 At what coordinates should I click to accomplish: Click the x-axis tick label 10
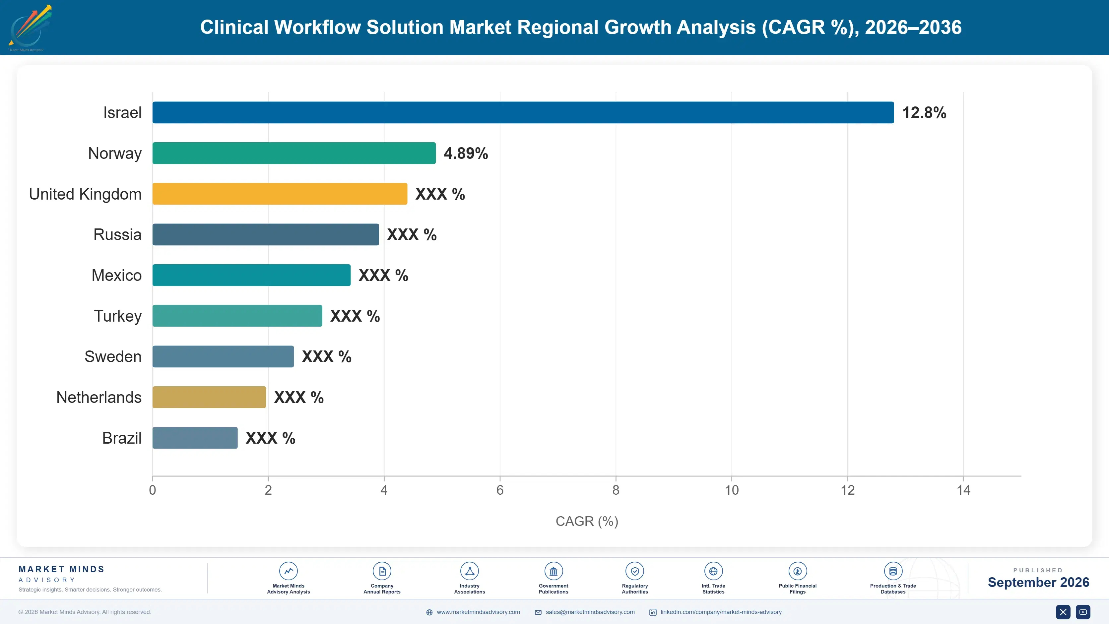click(x=732, y=490)
